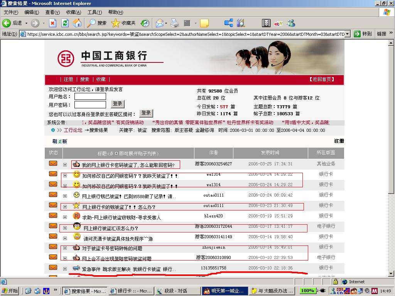The image size is (395, 296).
Task: Click the thumbs-up icon beside 对于被盗卡号密码转帐的问题
Action: click(76, 248)
